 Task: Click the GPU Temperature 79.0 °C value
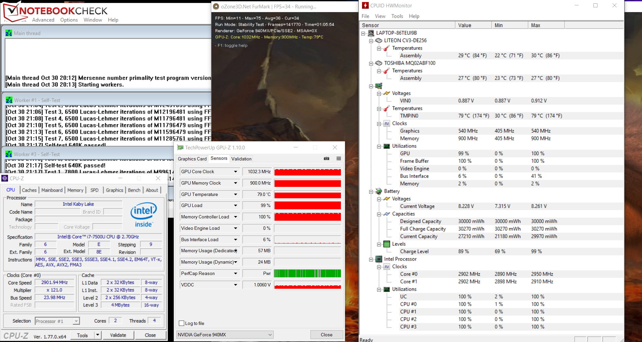[257, 194]
